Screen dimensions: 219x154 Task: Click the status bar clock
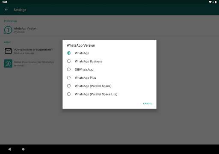coord(5,2)
